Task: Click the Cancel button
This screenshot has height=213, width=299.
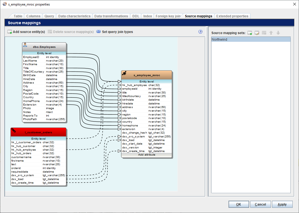Action: [x=260, y=204]
